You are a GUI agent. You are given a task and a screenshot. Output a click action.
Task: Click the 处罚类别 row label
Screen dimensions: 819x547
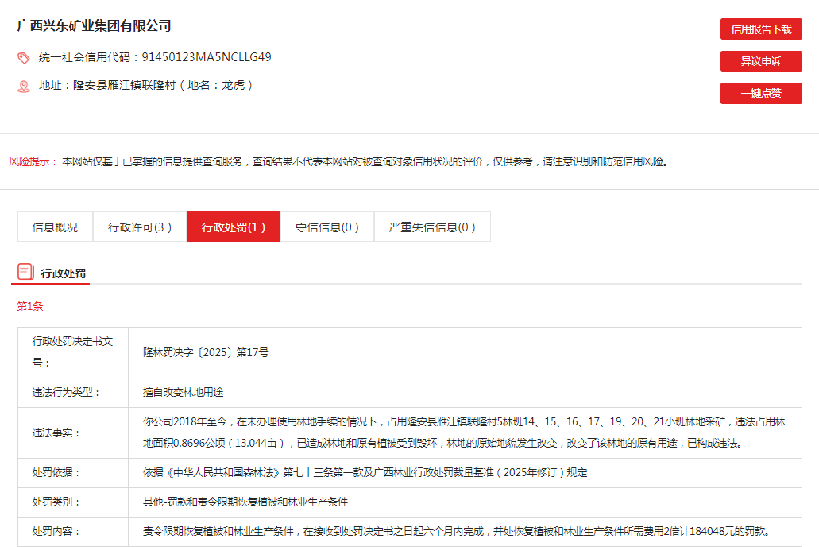[x=55, y=502]
